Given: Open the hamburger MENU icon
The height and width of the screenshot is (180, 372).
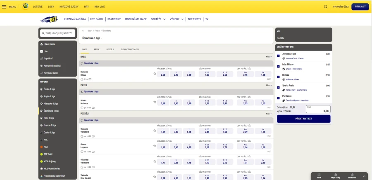Looking at the screenshot, I should pyautogui.click(x=4, y=7).
